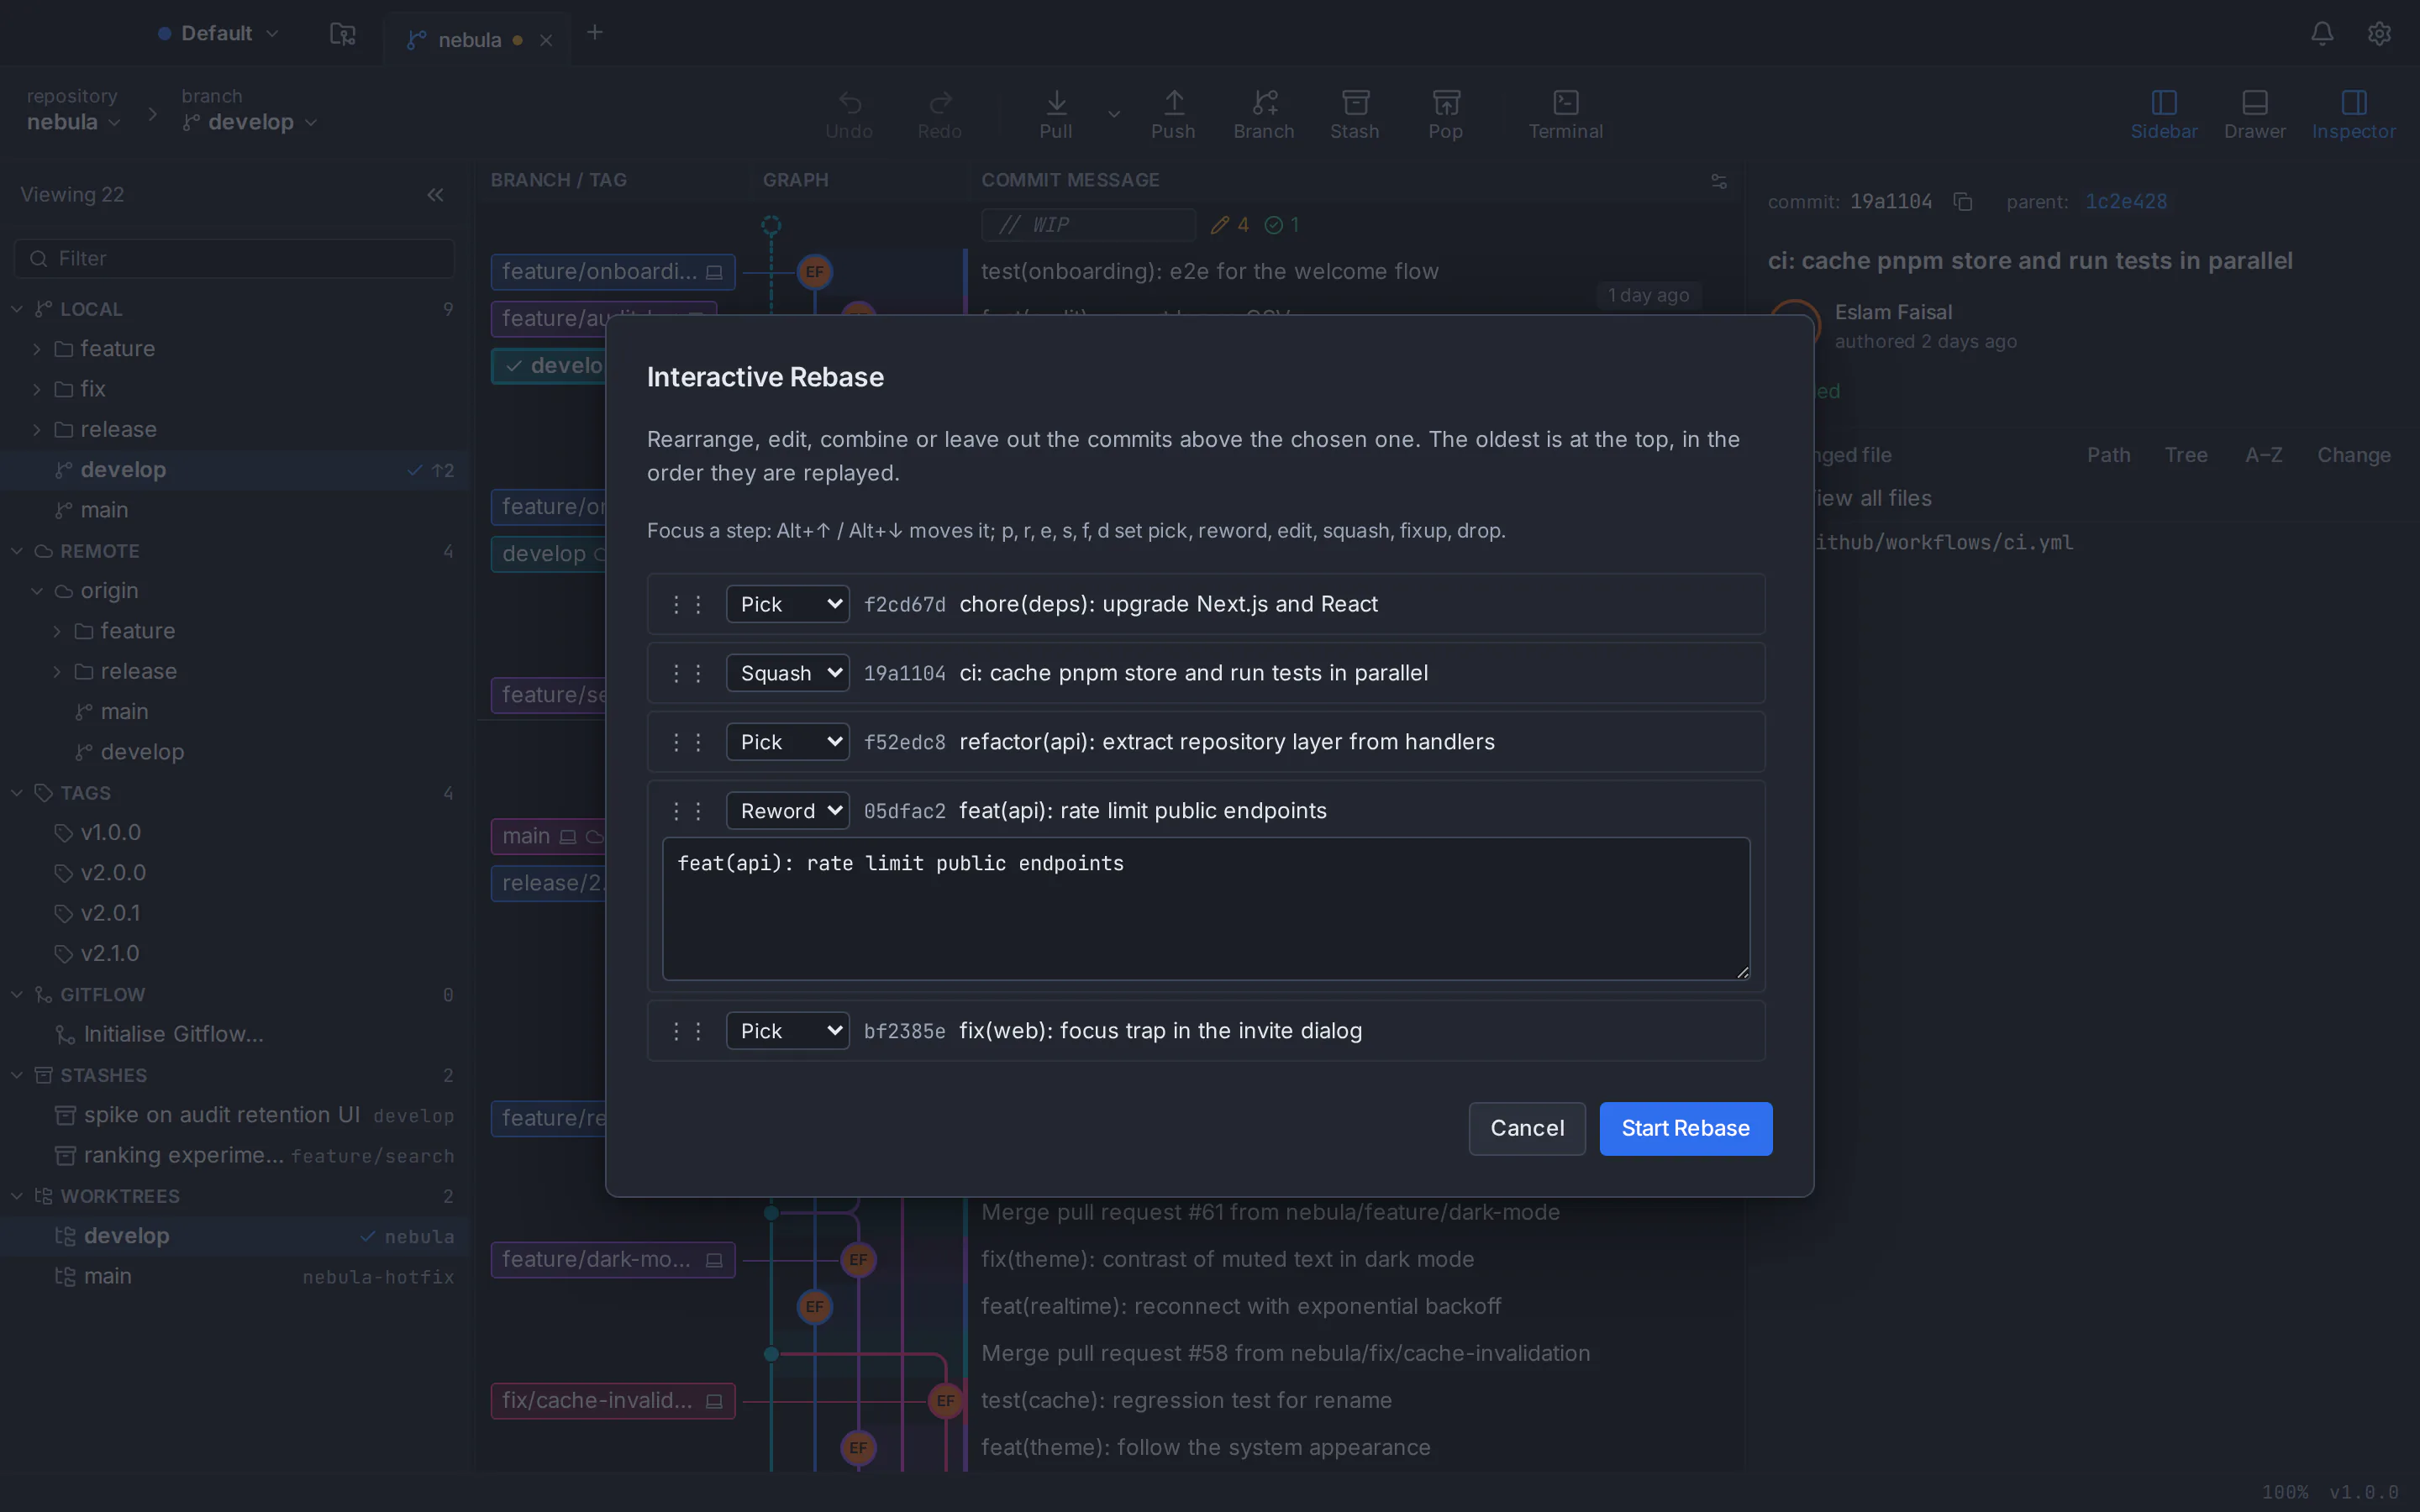2420x1512 pixels.
Task: Toggle the Inspector panel
Action: pos(2354,115)
